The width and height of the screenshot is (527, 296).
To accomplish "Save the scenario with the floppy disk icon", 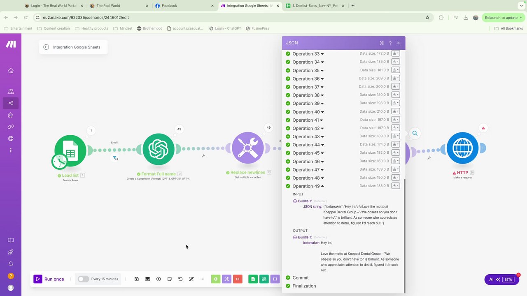I will tap(137, 279).
